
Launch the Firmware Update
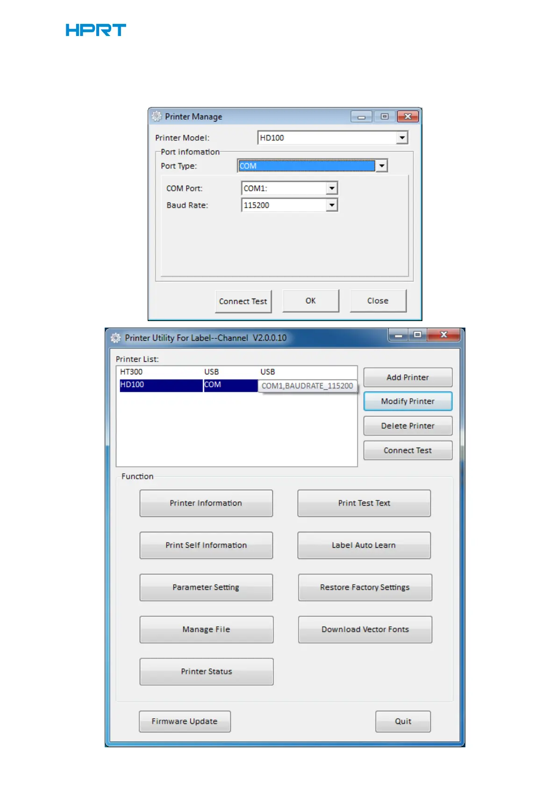(185, 721)
